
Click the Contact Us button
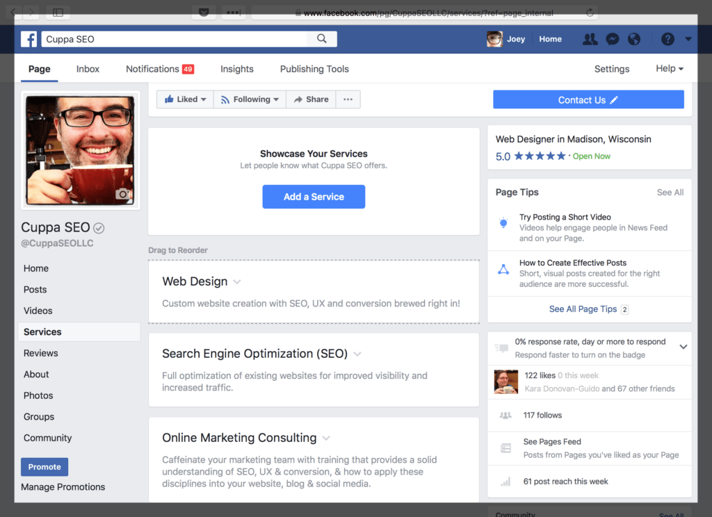(x=588, y=99)
